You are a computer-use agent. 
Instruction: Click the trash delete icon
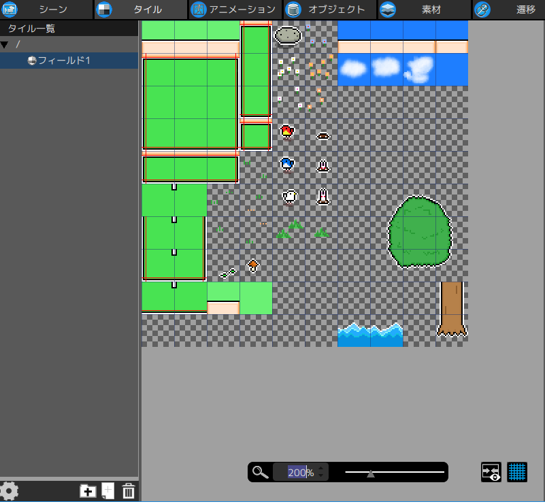click(129, 491)
